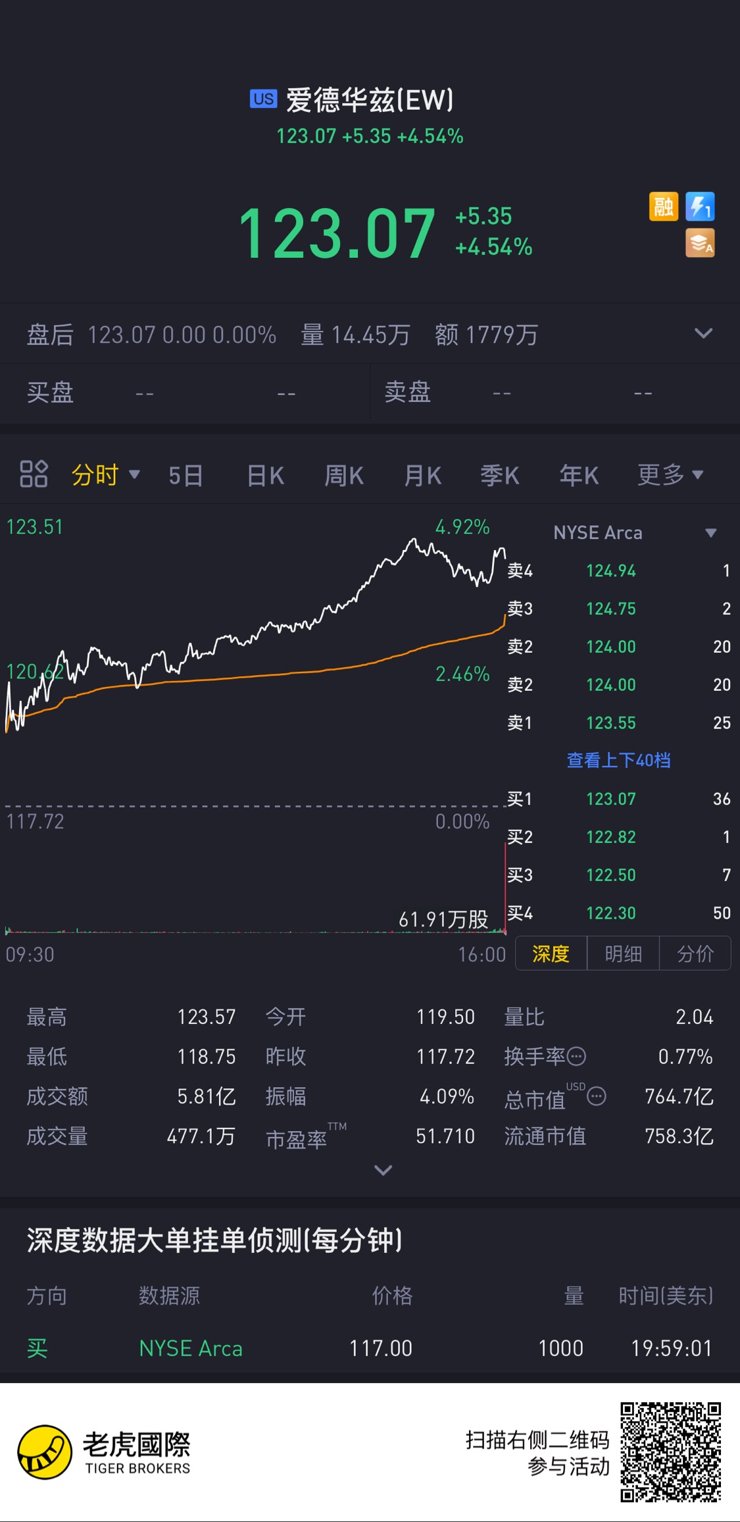Tap the 振幅 4.09% value

point(447,1096)
